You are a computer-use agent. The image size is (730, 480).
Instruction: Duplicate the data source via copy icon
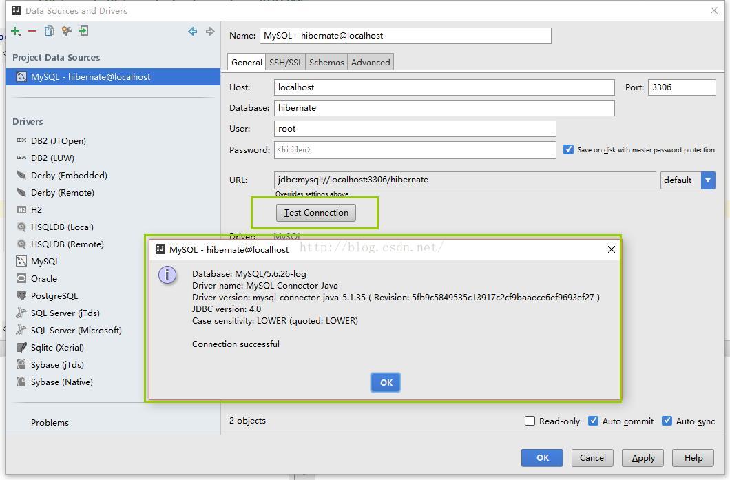click(x=49, y=31)
